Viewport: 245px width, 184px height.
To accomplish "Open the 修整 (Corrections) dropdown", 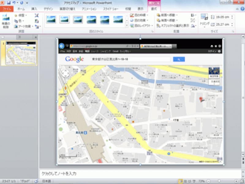I will 21,15.
